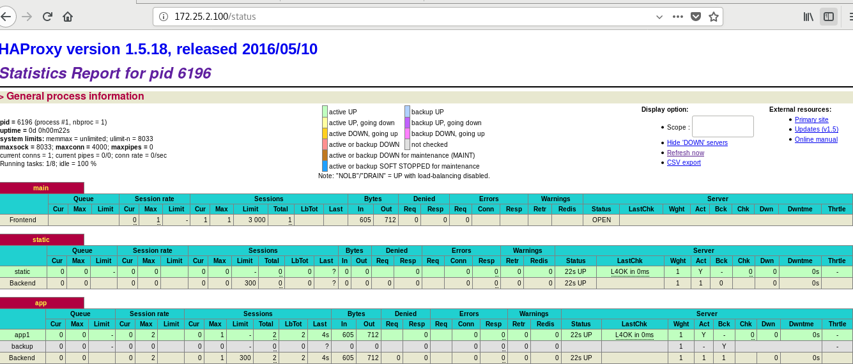
Task: Select the main proxy title label
Action: (42, 188)
